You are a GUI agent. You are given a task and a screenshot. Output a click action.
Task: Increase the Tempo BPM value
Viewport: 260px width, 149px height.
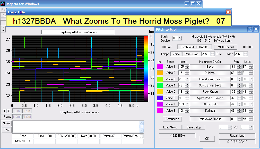coord(212,53)
